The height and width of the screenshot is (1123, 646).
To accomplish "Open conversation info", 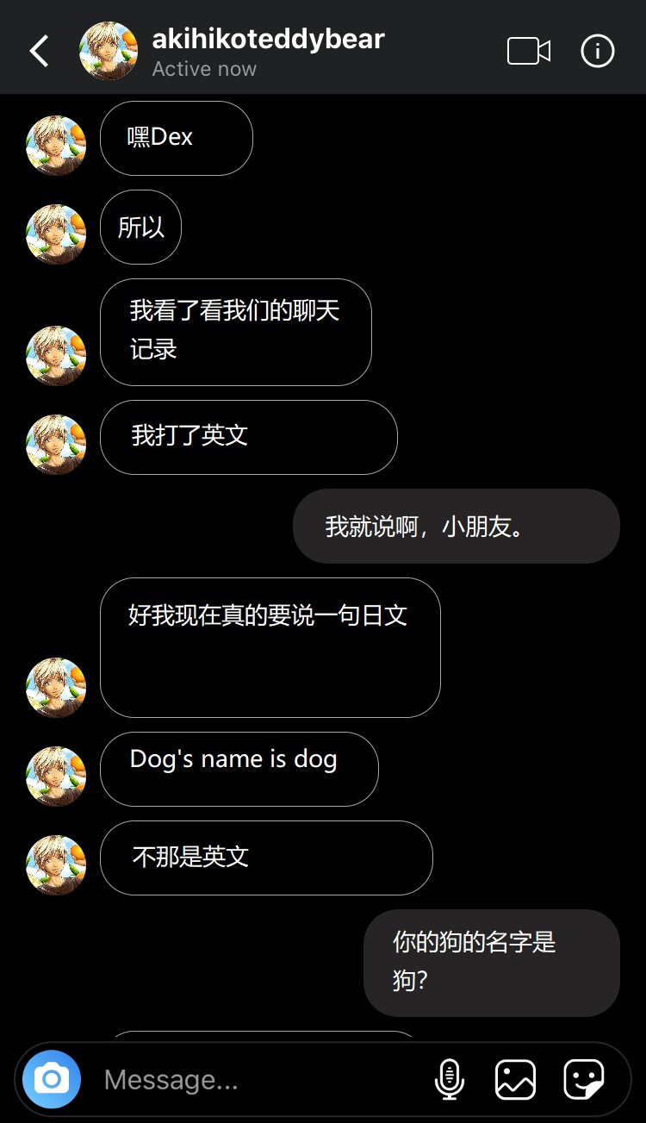I will [x=598, y=51].
